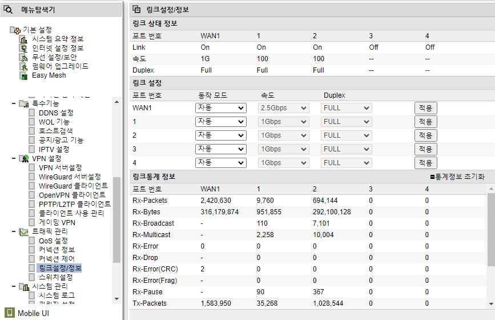This screenshot has width=495, height=320.
Task: Click the 트래픽 관리 folder icon
Action: tap(24, 232)
